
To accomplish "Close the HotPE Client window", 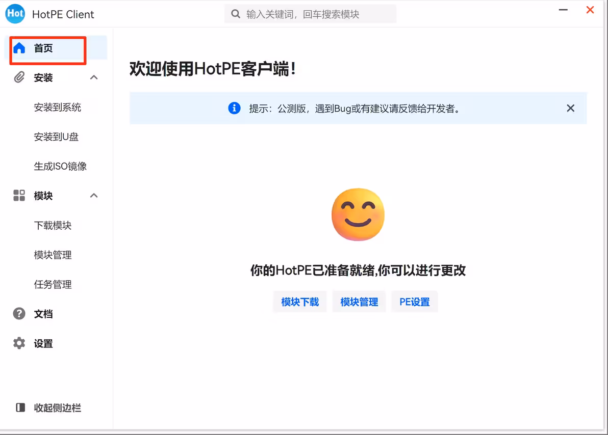I will [590, 10].
